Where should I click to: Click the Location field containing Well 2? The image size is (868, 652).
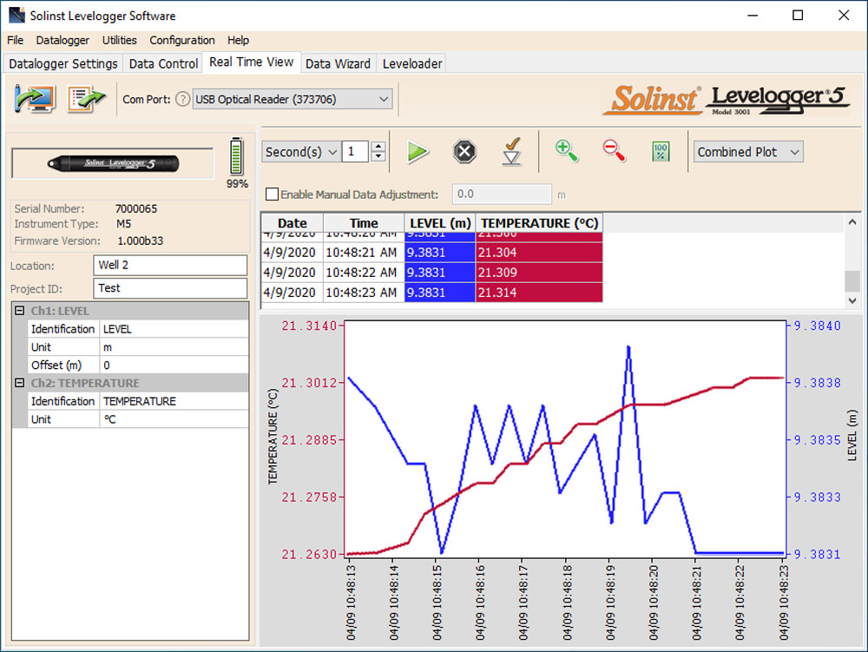point(170,265)
